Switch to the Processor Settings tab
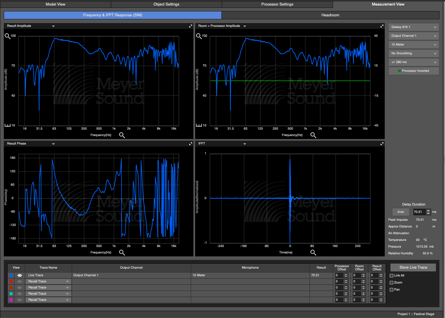445x318 pixels. coord(277,4)
